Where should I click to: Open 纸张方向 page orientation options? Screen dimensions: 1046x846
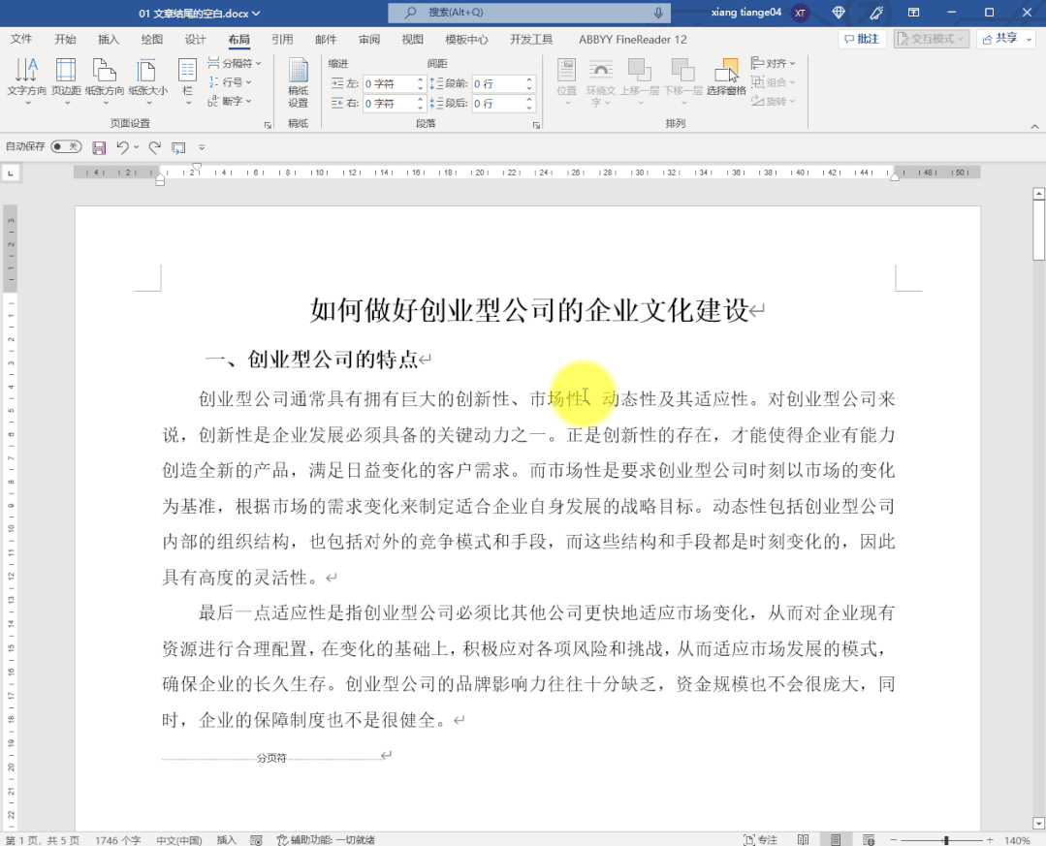[105, 77]
